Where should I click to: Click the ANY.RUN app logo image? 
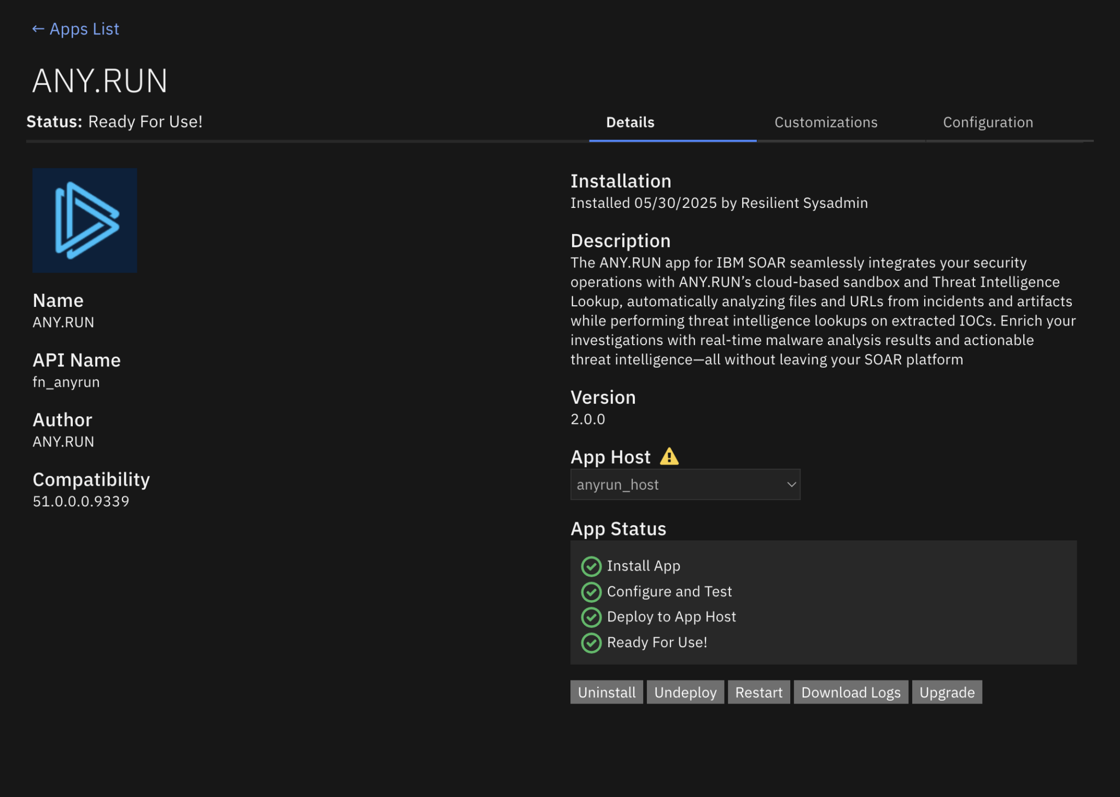click(85, 220)
